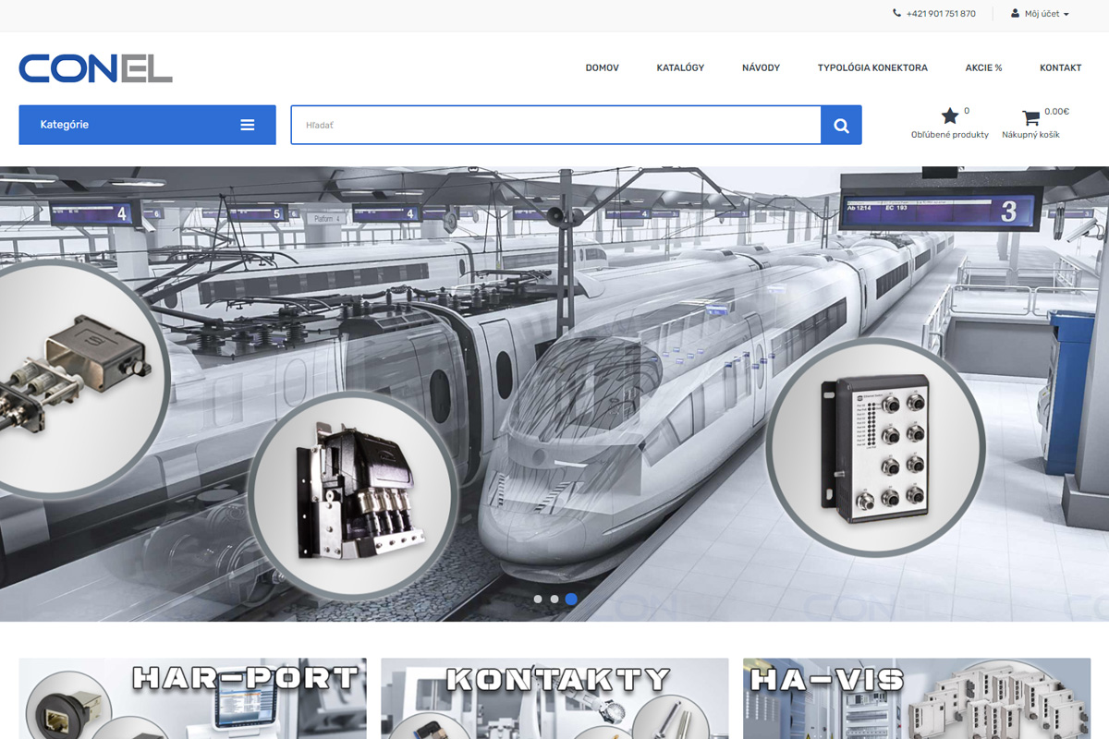This screenshot has height=739, width=1109.
Task: Open the HAR-PORT category banner
Action: click(x=192, y=698)
